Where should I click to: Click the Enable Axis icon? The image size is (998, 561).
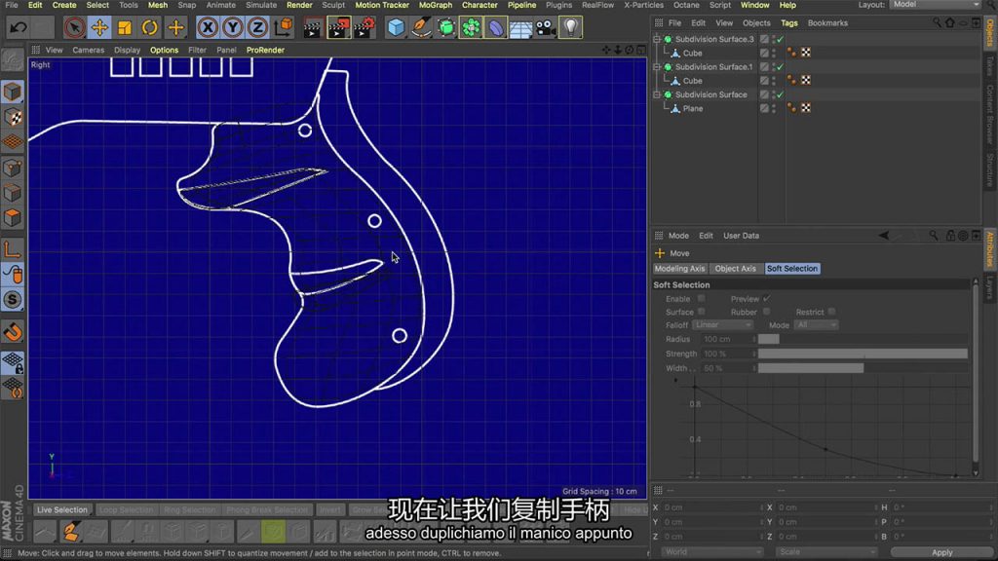(13, 249)
